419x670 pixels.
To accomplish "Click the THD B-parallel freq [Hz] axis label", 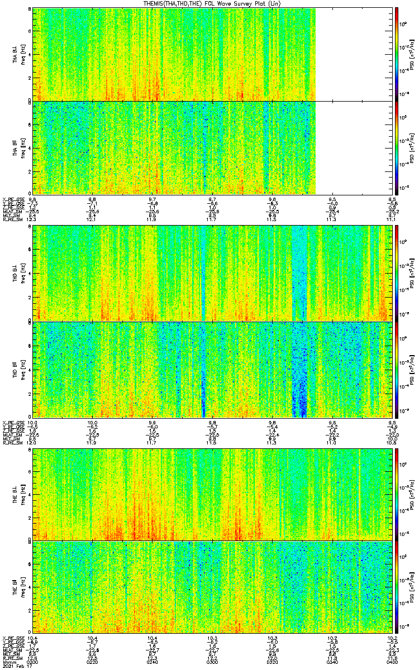I will 22,370.
